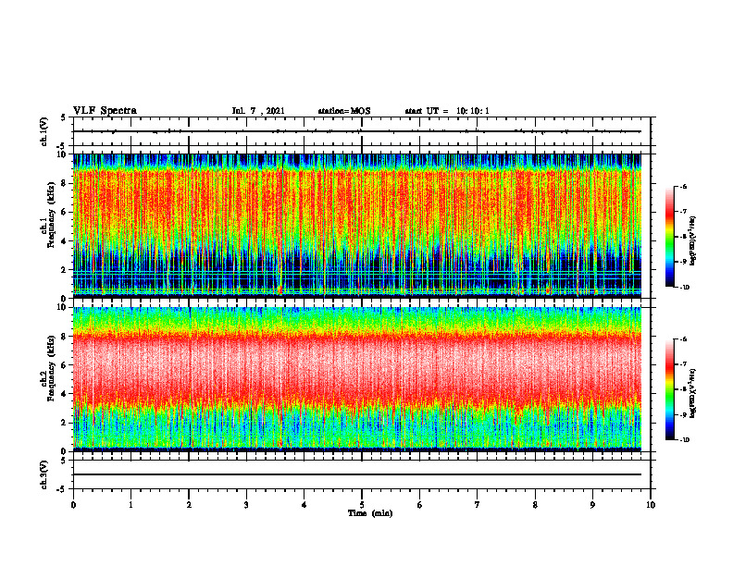This screenshot has height=566, width=733.
Task: Click the ch.2 color bar log(PSD) label
Action: (693, 394)
